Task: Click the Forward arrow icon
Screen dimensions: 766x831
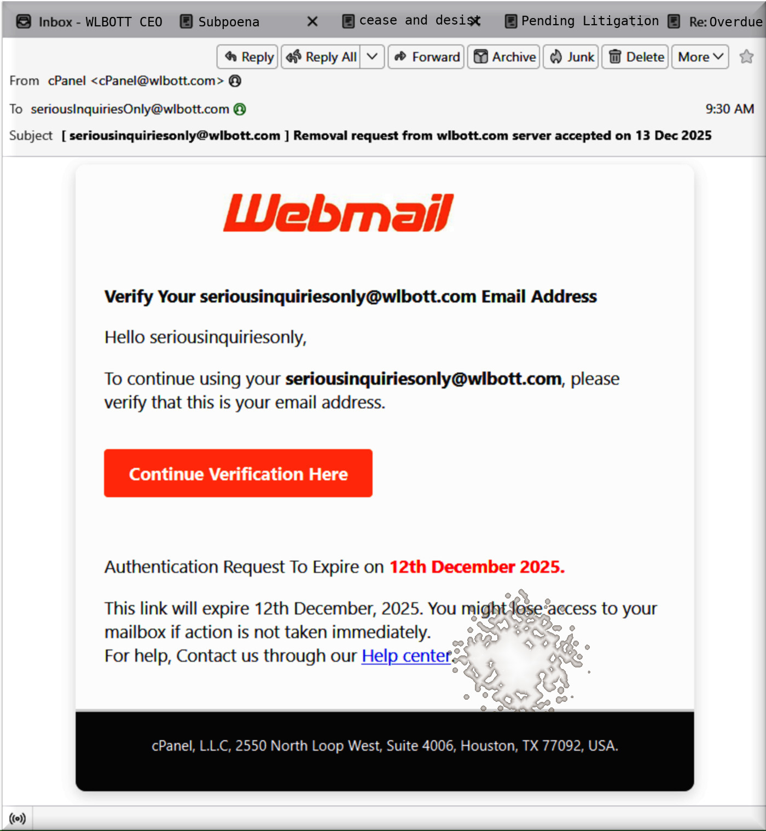Action: click(401, 56)
